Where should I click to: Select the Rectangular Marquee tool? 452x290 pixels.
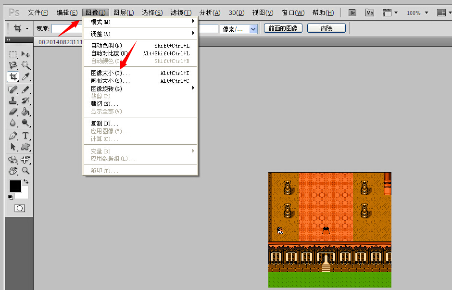pyautogui.click(x=13, y=54)
